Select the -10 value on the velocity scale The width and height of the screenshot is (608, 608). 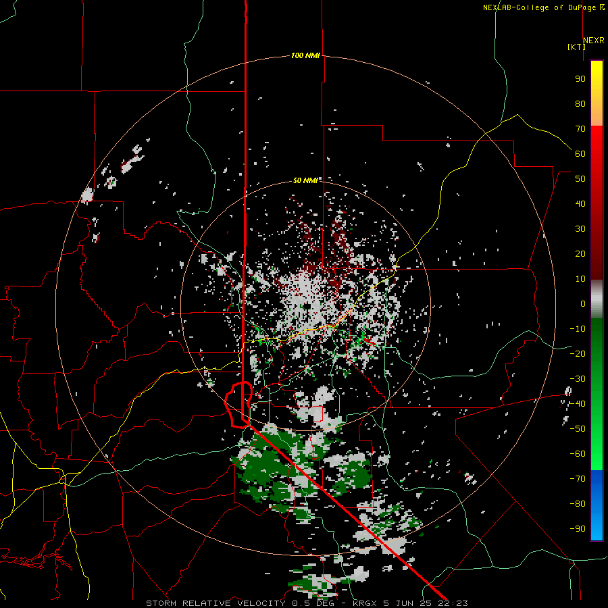click(x=578, y=329)
